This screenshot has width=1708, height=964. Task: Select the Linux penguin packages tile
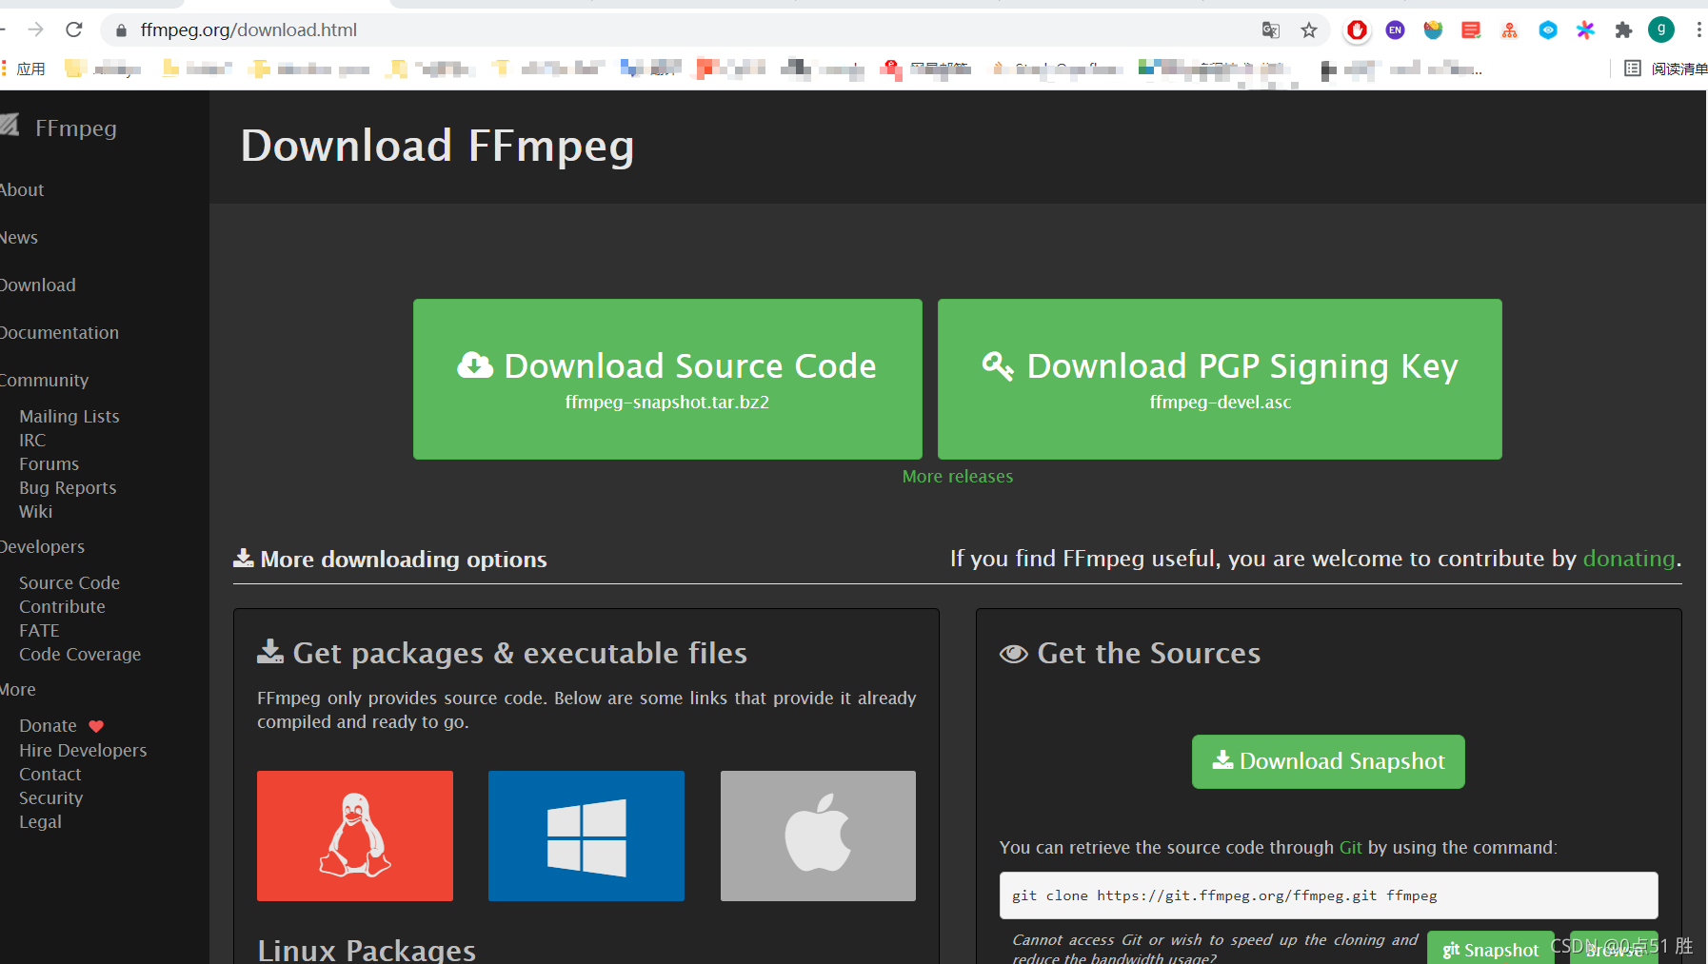355,836
